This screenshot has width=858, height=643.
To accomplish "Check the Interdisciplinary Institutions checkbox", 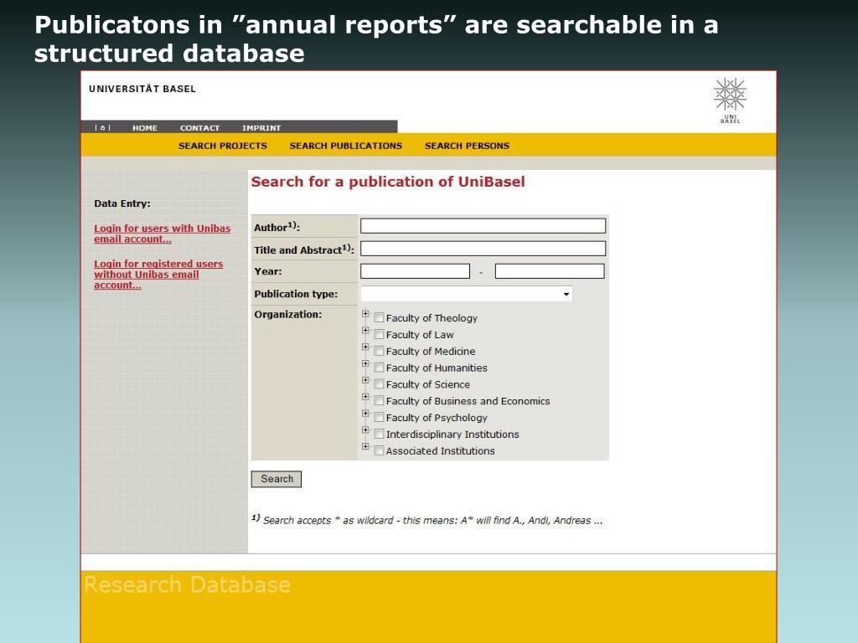I will 379,434.
